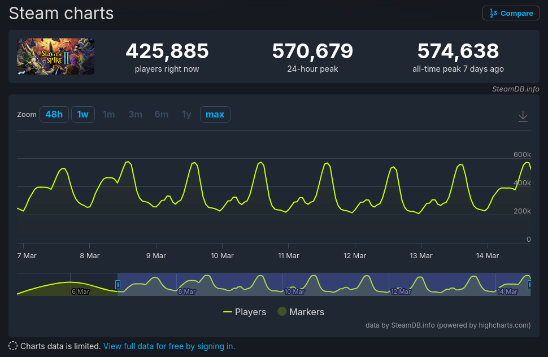Select the 1m zoom option
The width and height of the screenshot is (548, 357).
[x=108, y=114]
